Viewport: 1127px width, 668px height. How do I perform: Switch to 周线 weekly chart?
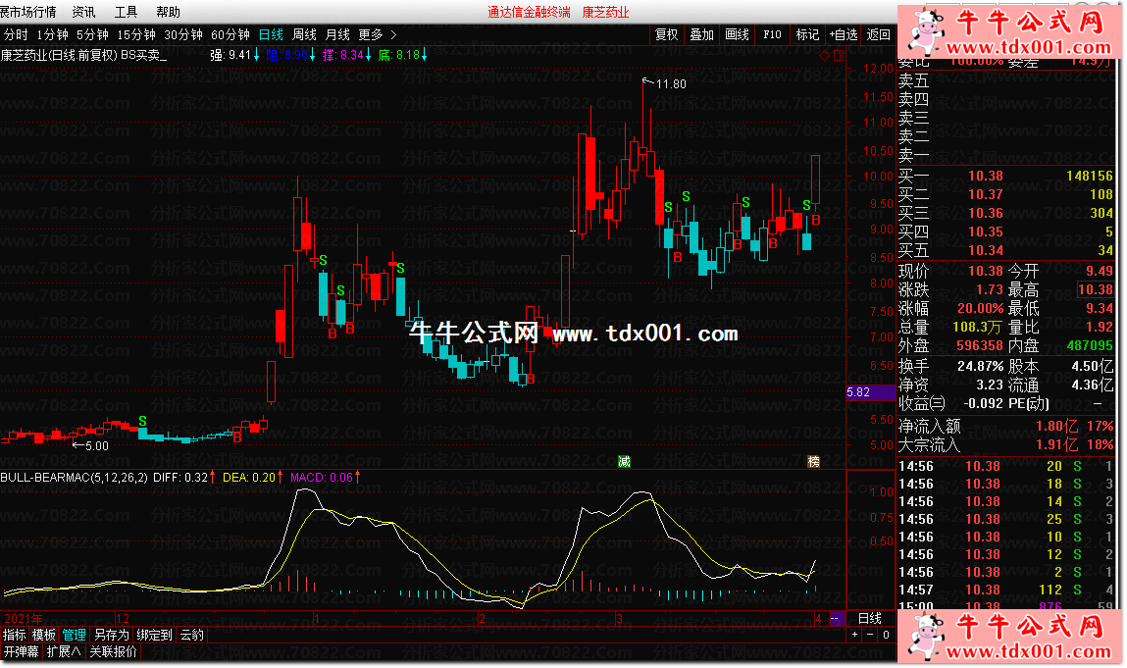(x=304, y=34)
